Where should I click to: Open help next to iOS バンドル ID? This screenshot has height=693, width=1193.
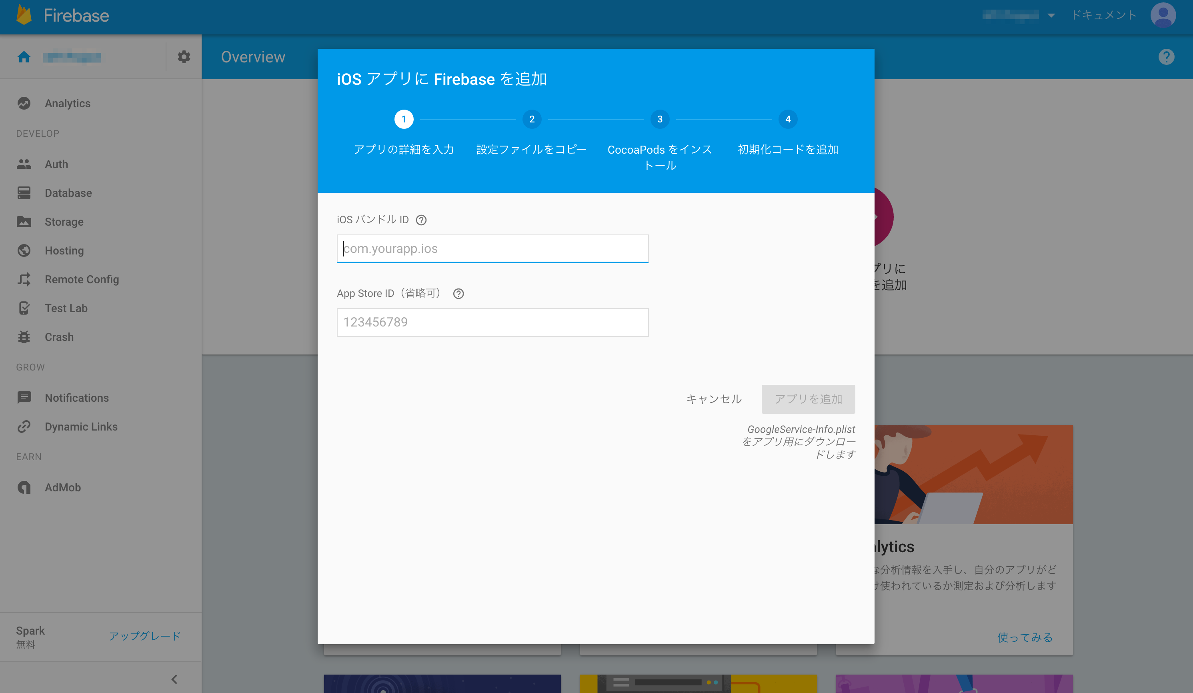tap(421, 220)
